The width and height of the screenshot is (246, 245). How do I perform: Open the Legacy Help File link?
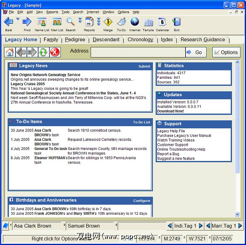171,131
